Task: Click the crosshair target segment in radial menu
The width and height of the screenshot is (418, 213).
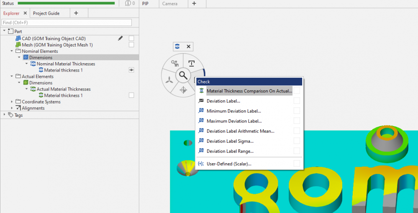Action: point(183,90)
